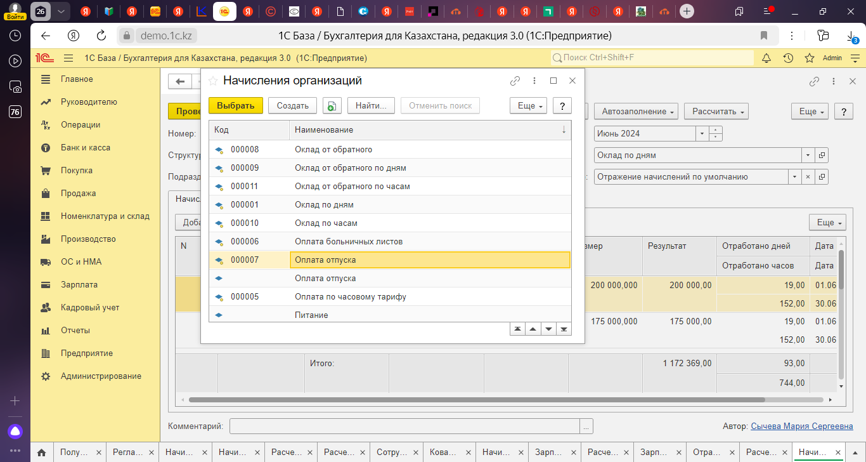
Task: Click the Комментарий input field
Action: 404,426
